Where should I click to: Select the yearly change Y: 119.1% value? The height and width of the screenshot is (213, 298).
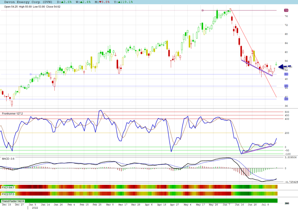(x=123, y=2)
